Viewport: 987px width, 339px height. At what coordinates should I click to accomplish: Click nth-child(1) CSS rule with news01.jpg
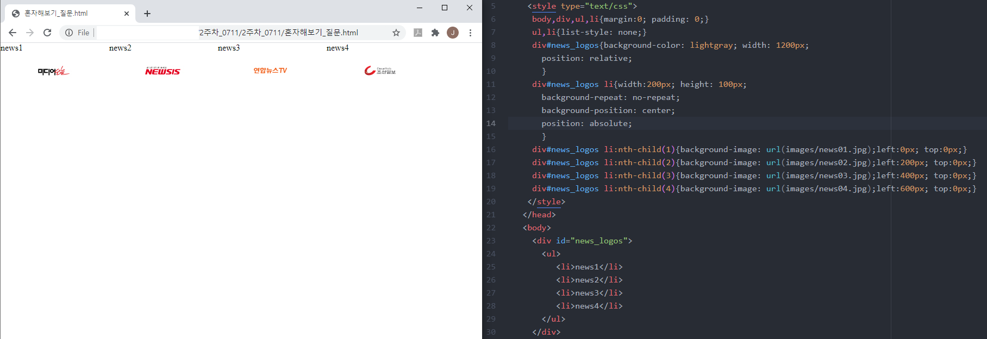click(749, 149)
